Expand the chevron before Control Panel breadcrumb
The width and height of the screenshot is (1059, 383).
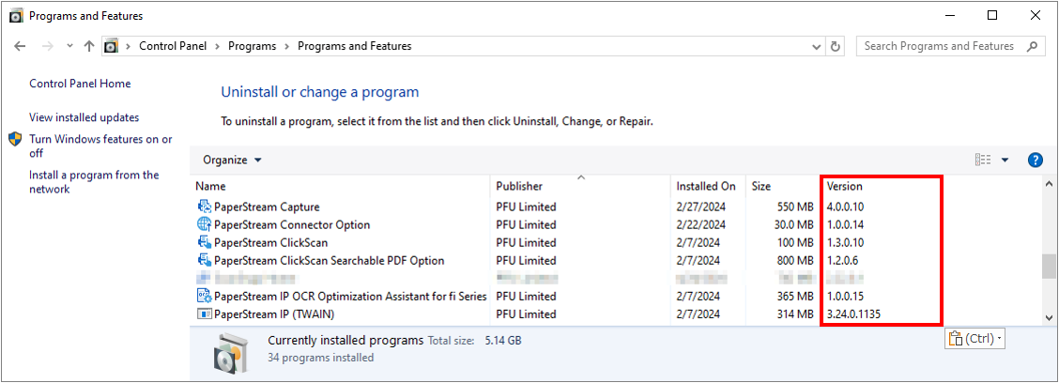pyautogui.click(x=129, y=47)
